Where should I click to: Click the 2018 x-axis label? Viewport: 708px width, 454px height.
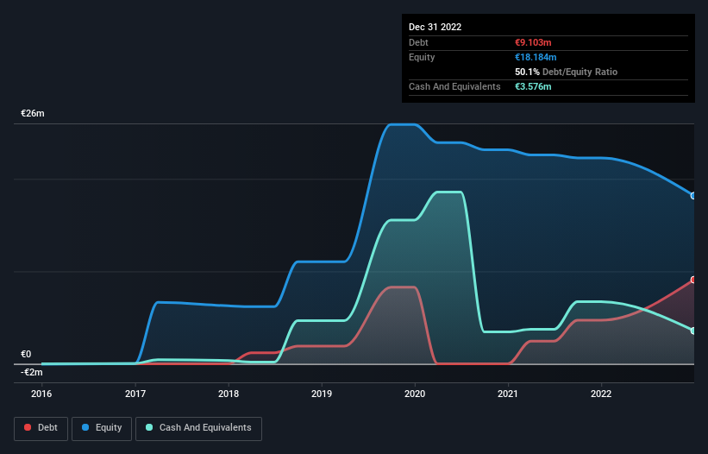point(229,394)
